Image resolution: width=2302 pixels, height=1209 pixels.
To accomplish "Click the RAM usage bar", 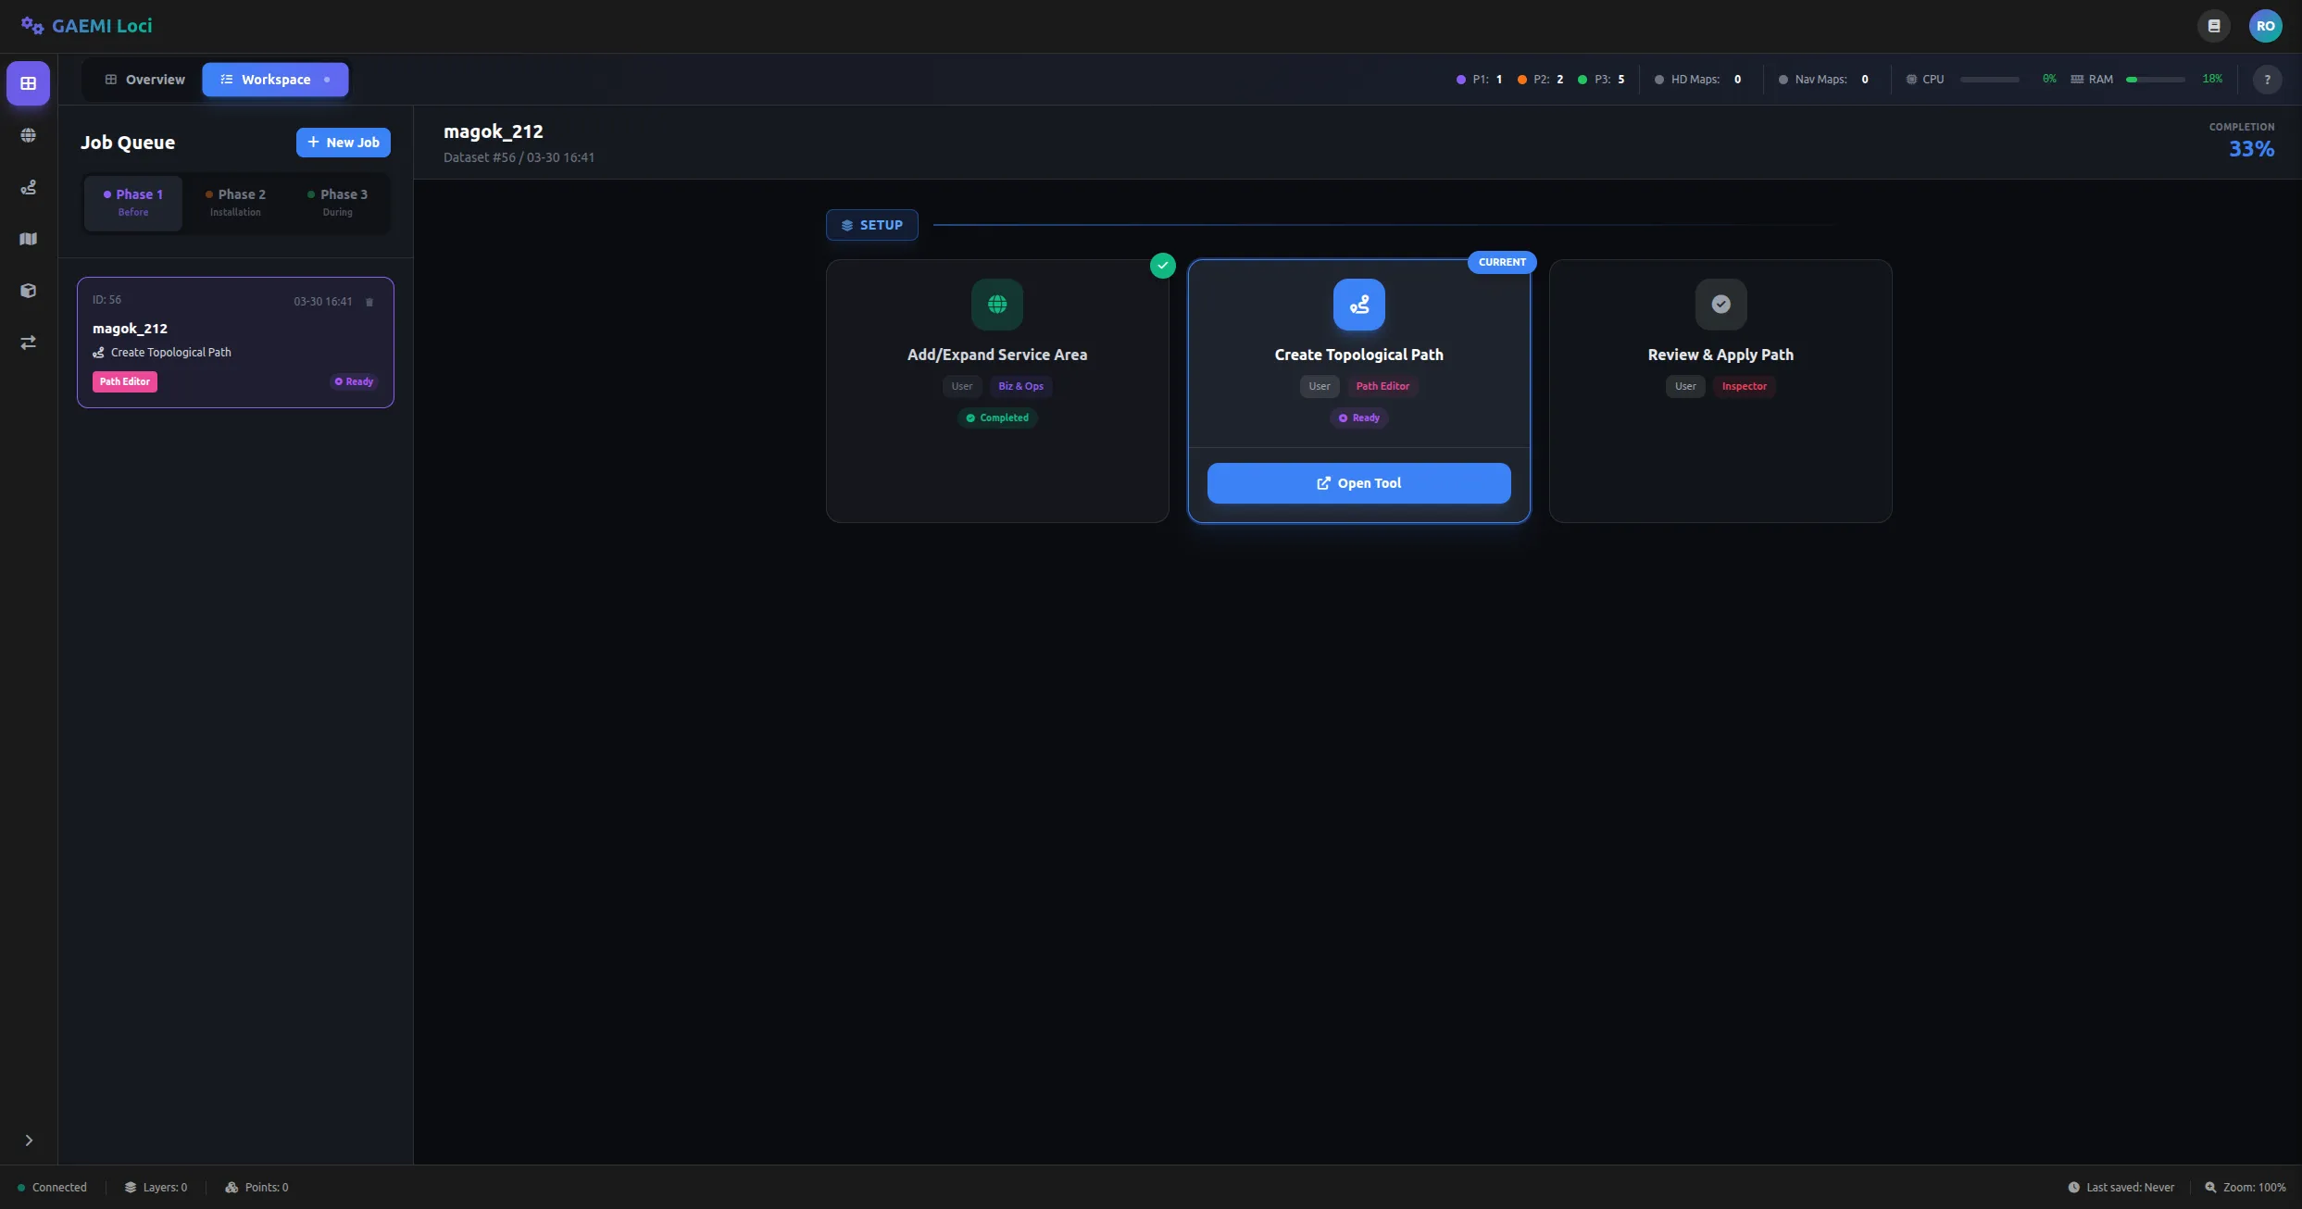I will coord(2155,80).
